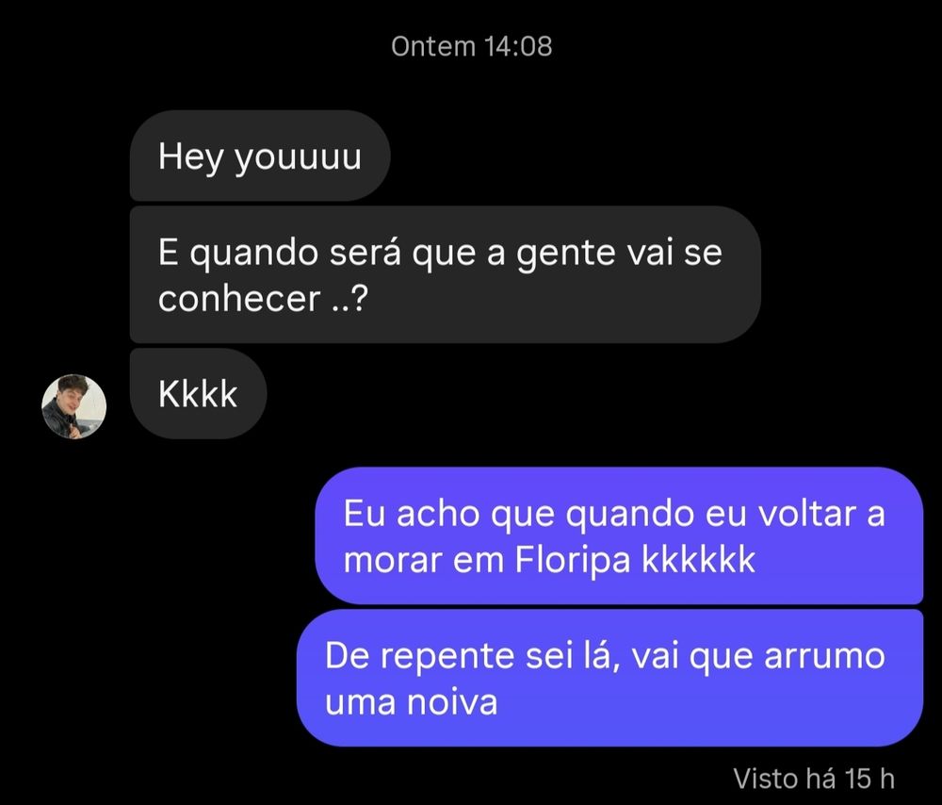
Task: Tap "kkkkkk" in the purple bubble
Action: pyautogui.click(x=698, y=560)
